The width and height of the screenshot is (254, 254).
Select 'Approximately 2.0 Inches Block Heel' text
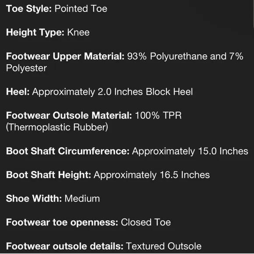113,92
